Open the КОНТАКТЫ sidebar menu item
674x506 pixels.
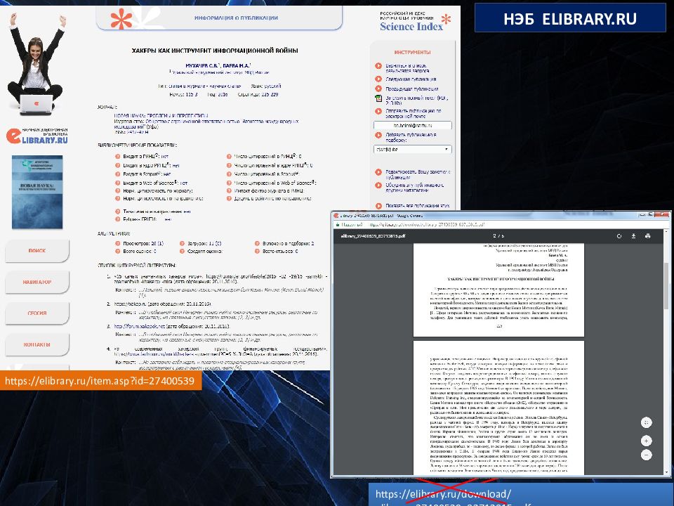[37, 344]
